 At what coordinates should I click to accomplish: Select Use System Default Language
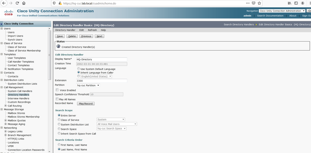[78, 69]
